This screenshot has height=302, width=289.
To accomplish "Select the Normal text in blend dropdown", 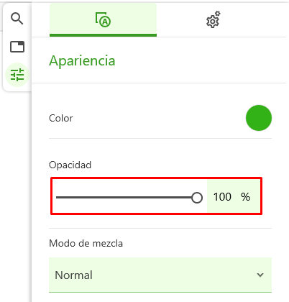I will pos(73,275).
